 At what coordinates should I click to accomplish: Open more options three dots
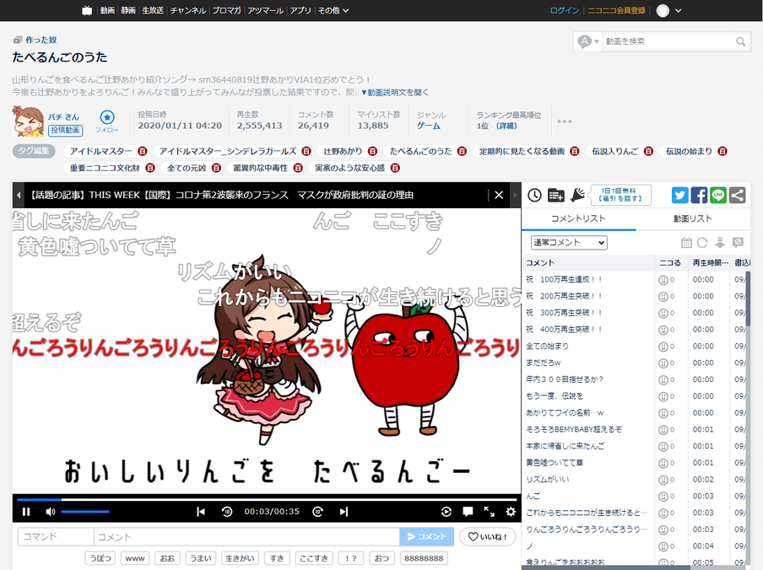pos(564,121)
